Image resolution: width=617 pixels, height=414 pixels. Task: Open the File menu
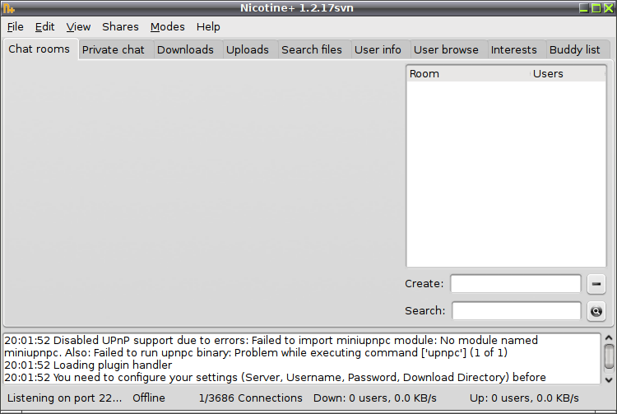[x=16, y=27]
